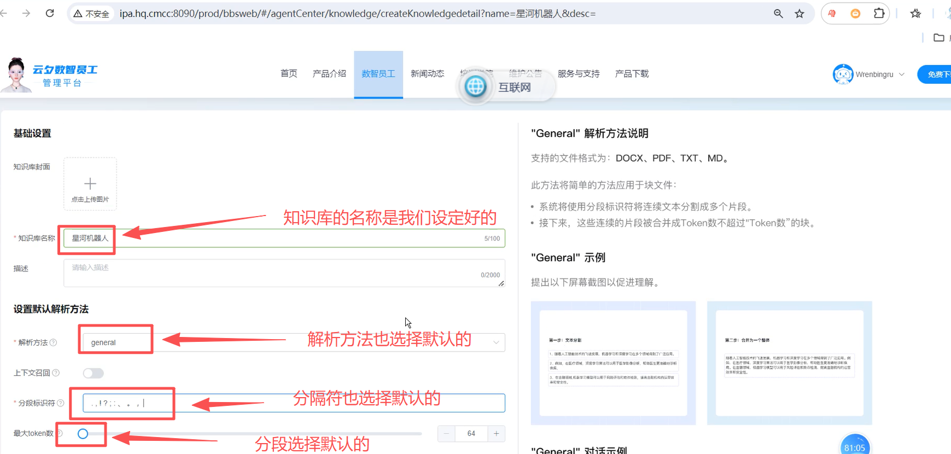Open the bookmarks folder icon

pyautogui.click(x=938, y=37)
